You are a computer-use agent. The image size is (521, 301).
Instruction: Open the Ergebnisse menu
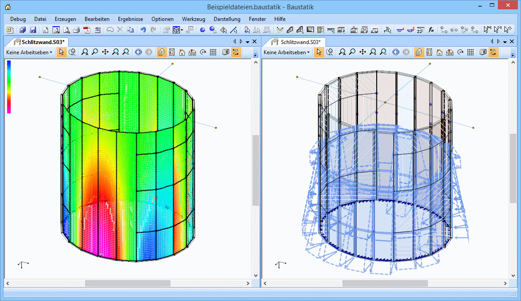(x=130, y=19)
